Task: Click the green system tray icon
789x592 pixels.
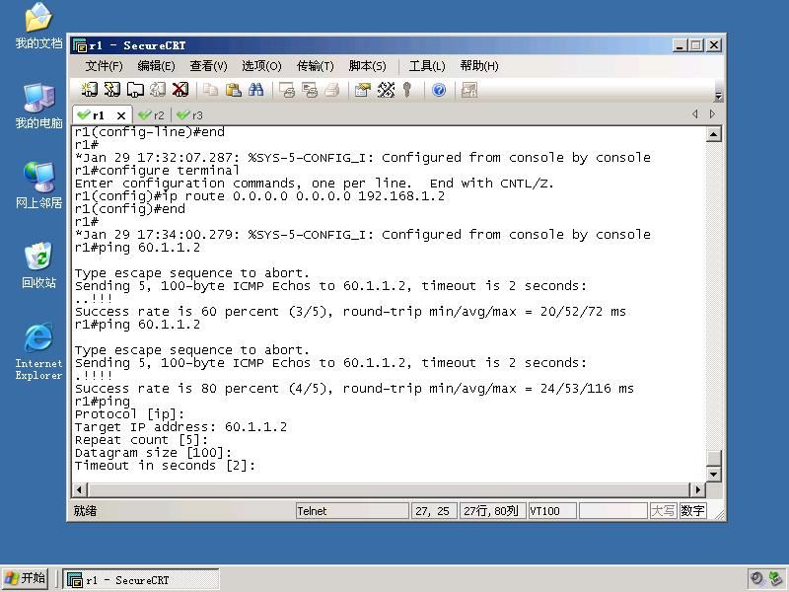Action: pyautogui.click(x=776, y=578)
